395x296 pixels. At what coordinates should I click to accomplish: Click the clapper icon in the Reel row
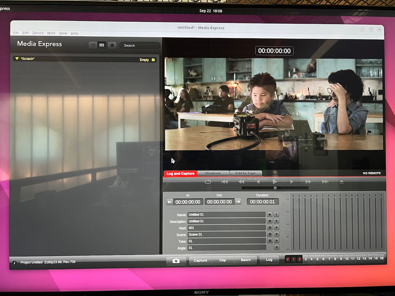pyautogui.click(x=270, y=228)
